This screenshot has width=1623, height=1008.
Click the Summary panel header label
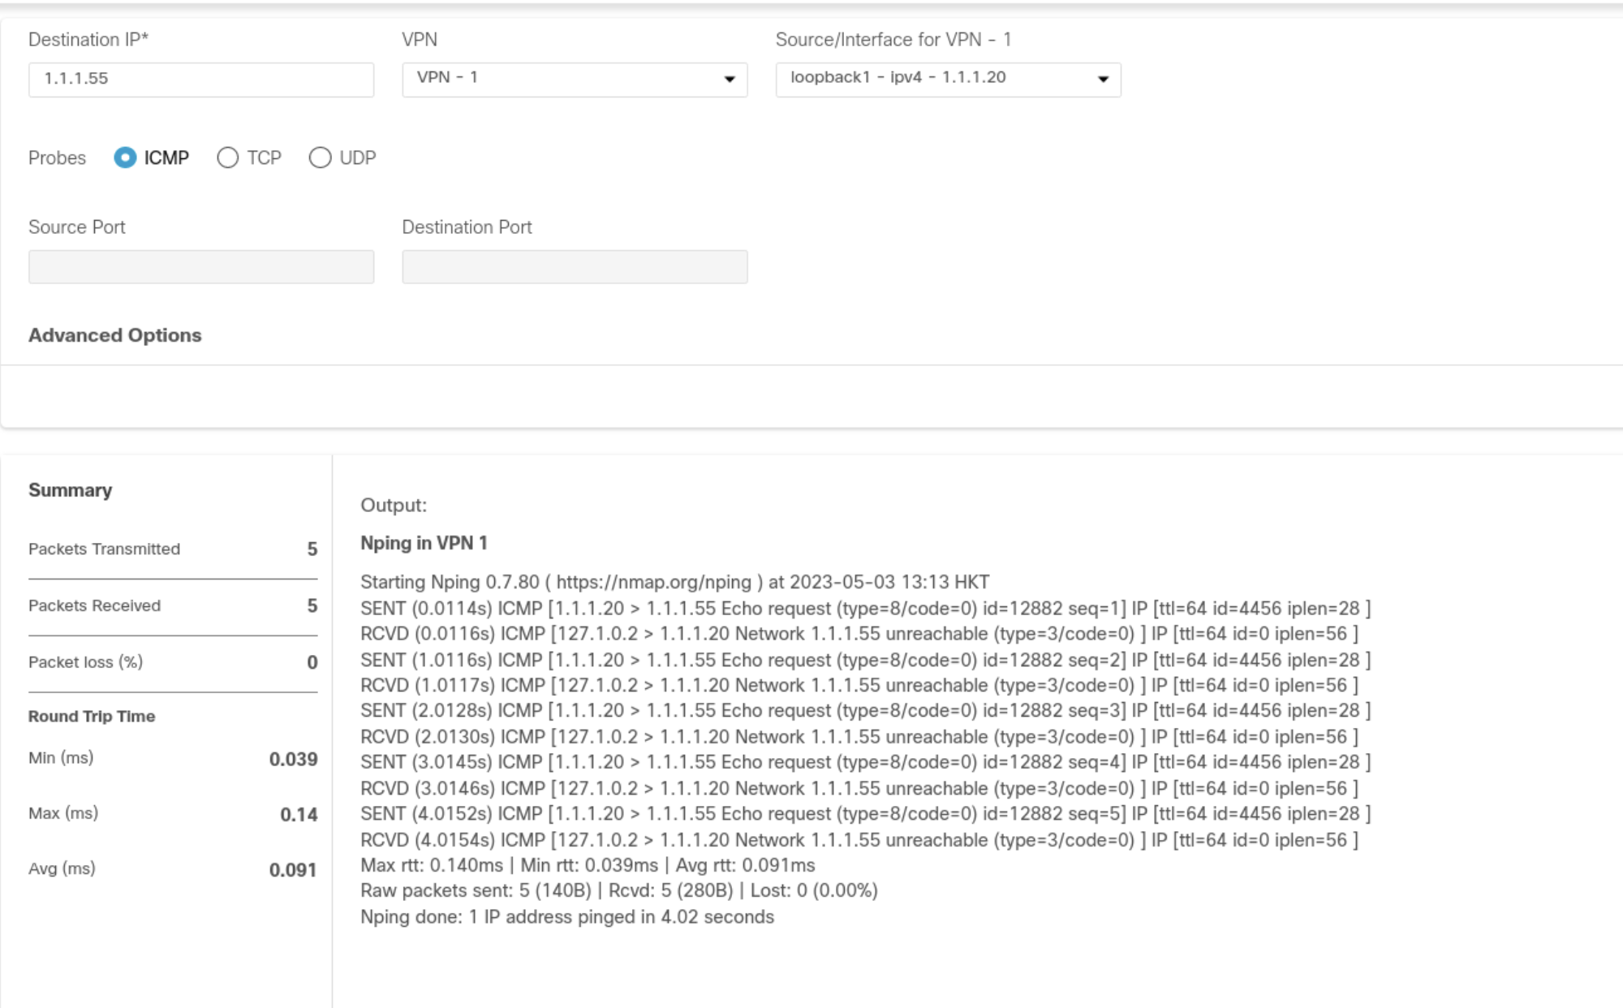pos(70,489)
